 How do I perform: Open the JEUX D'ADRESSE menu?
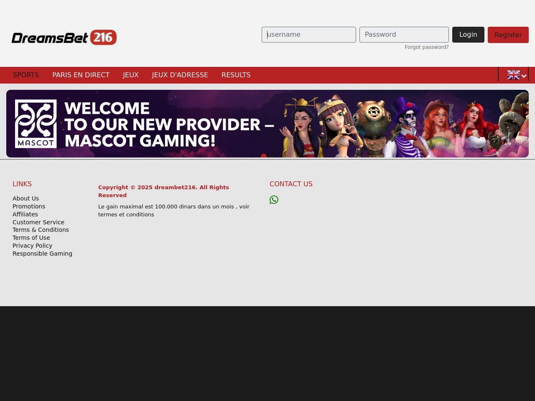[x=180, y=75]
